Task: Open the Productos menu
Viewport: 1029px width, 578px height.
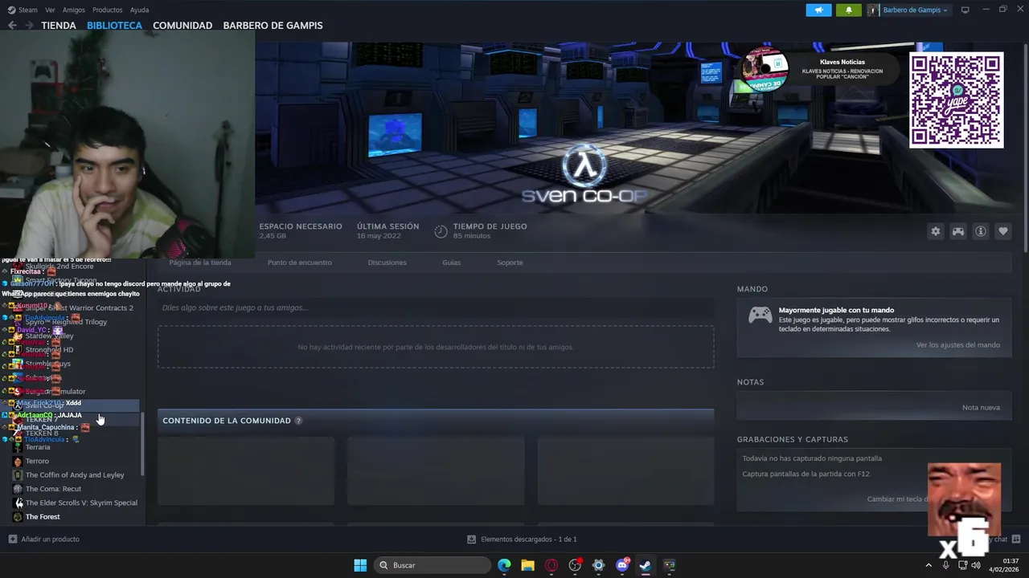Action: tap(108, 10)
